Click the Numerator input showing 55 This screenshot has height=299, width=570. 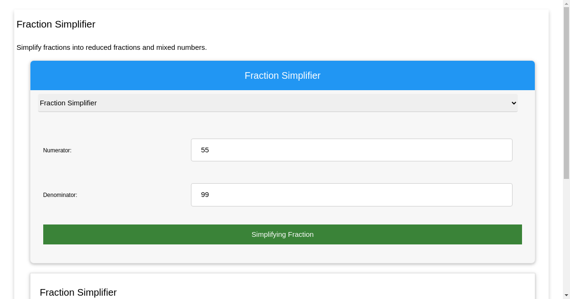click(x=351, y=150)
